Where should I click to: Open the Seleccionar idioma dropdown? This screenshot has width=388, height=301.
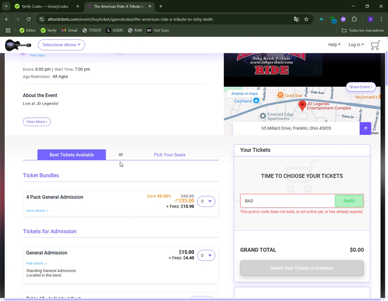62,45
